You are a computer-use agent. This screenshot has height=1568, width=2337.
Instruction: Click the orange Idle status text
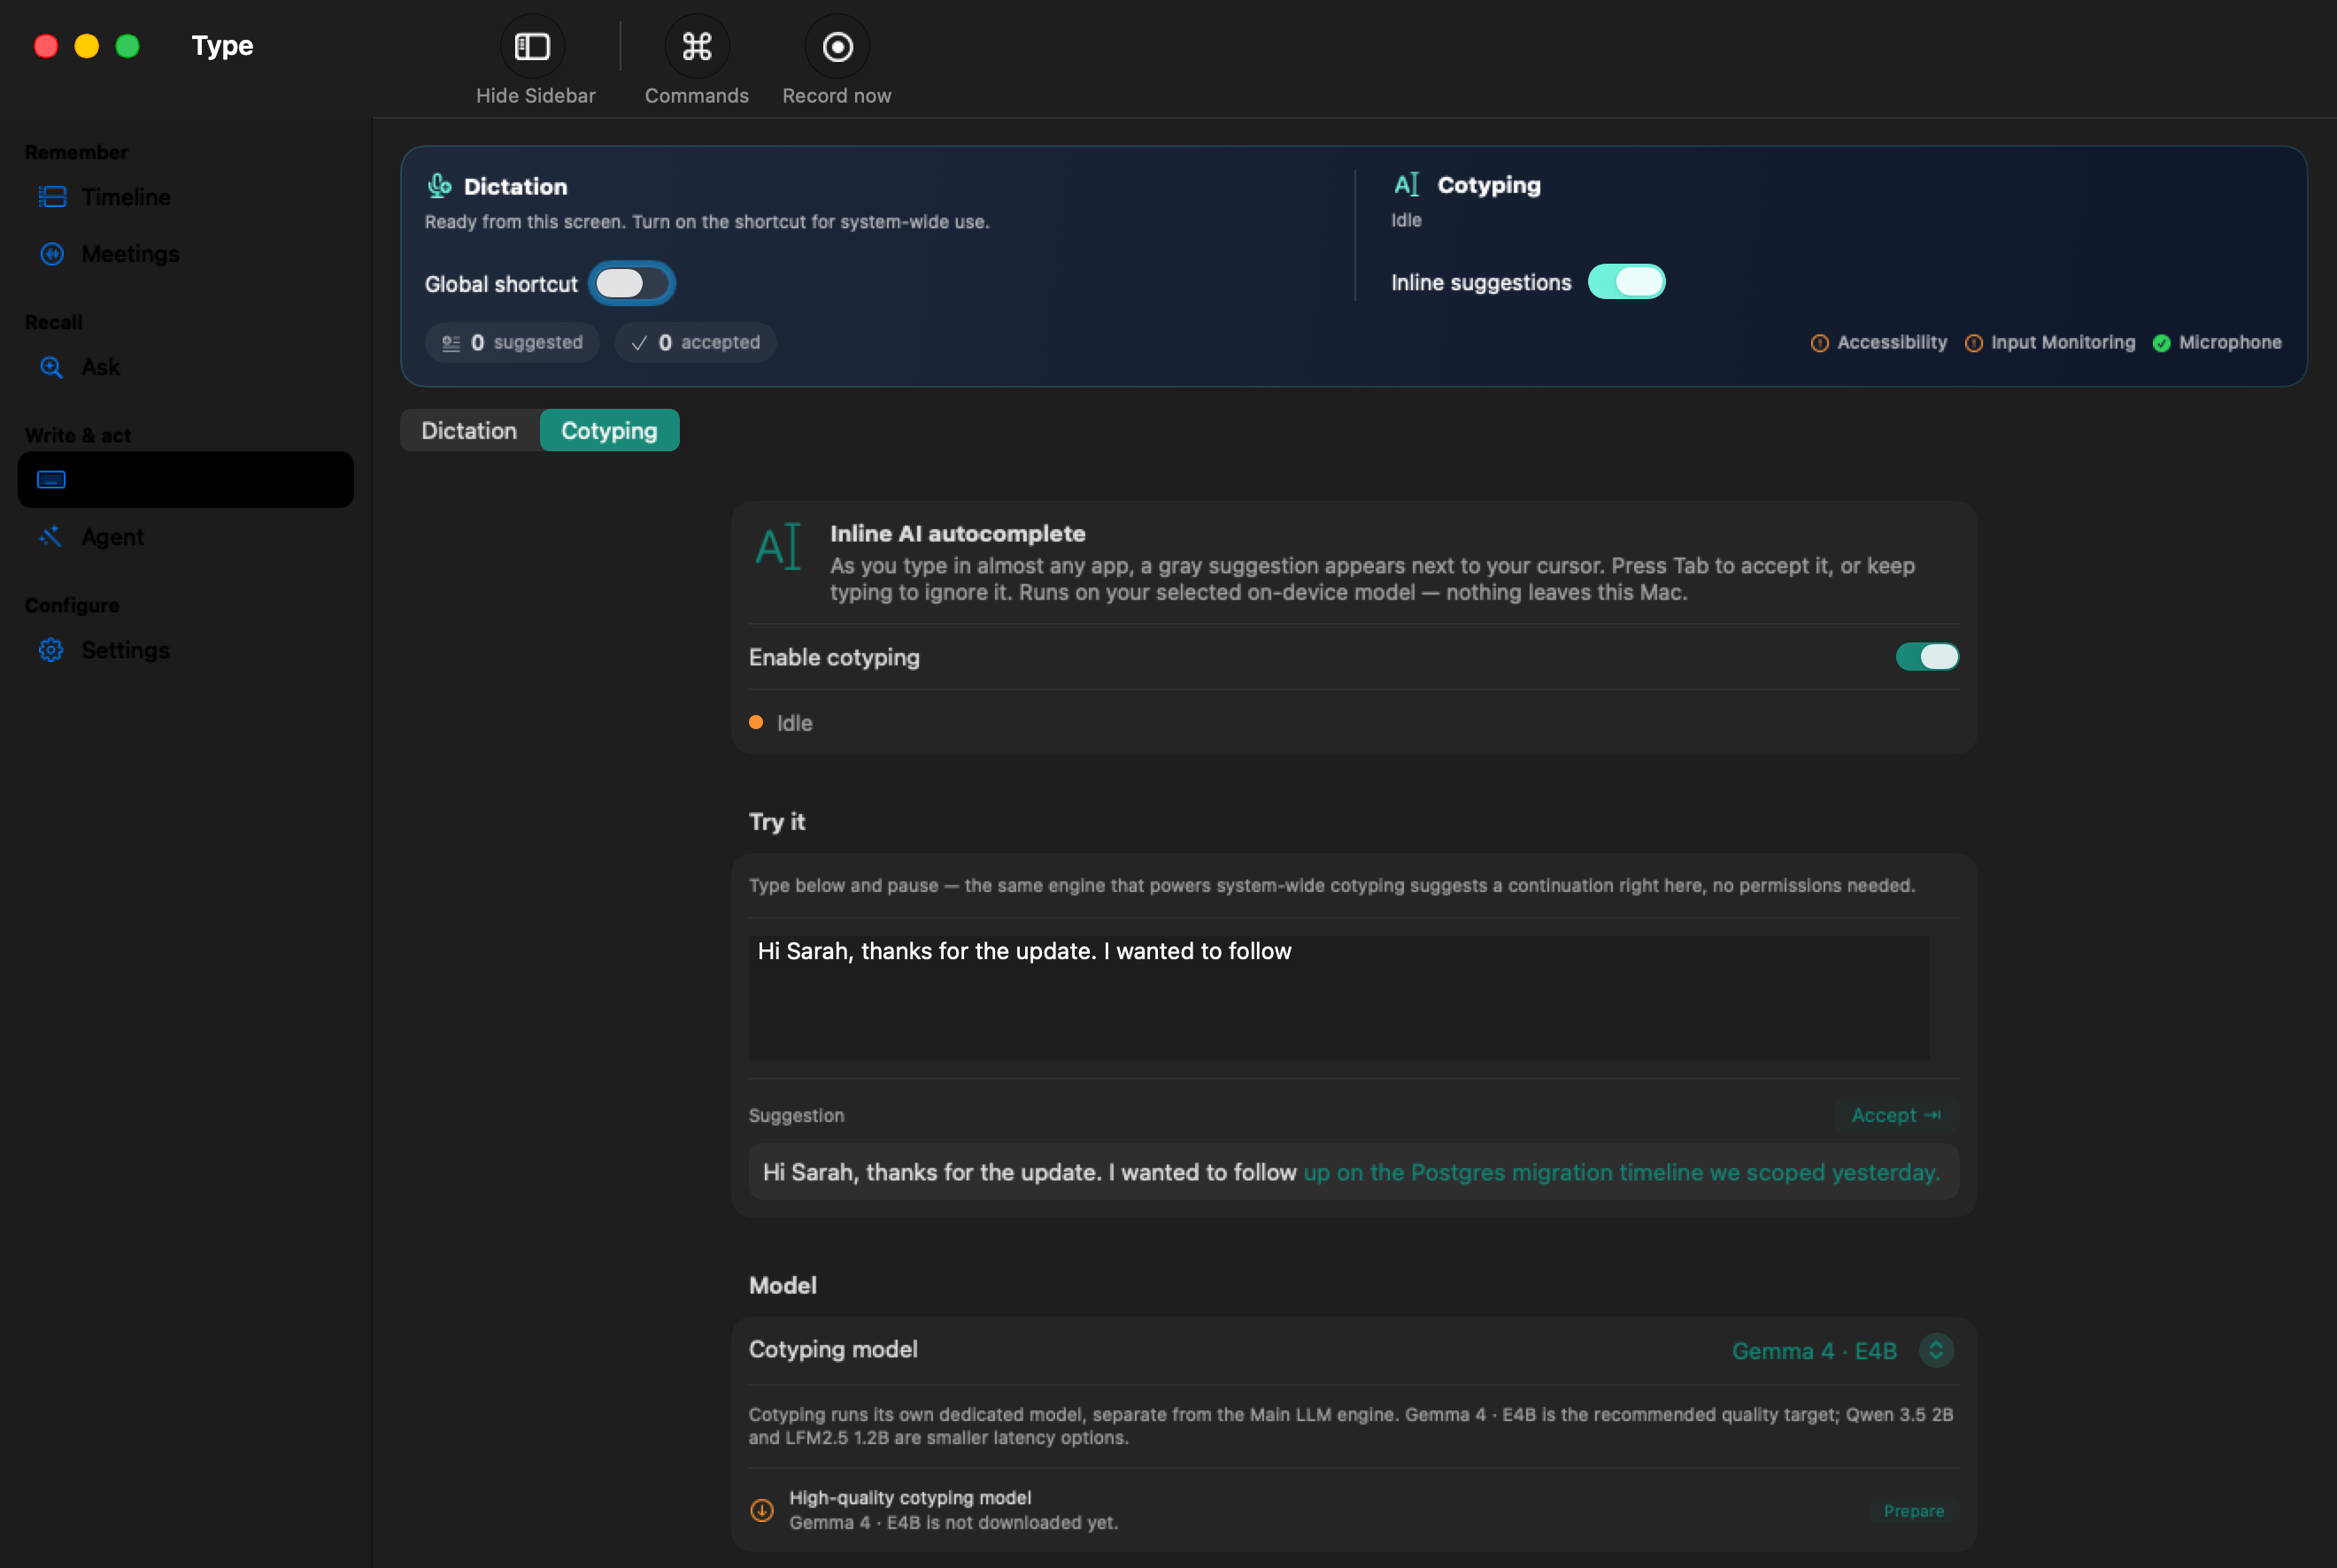[x=794, y=723]
